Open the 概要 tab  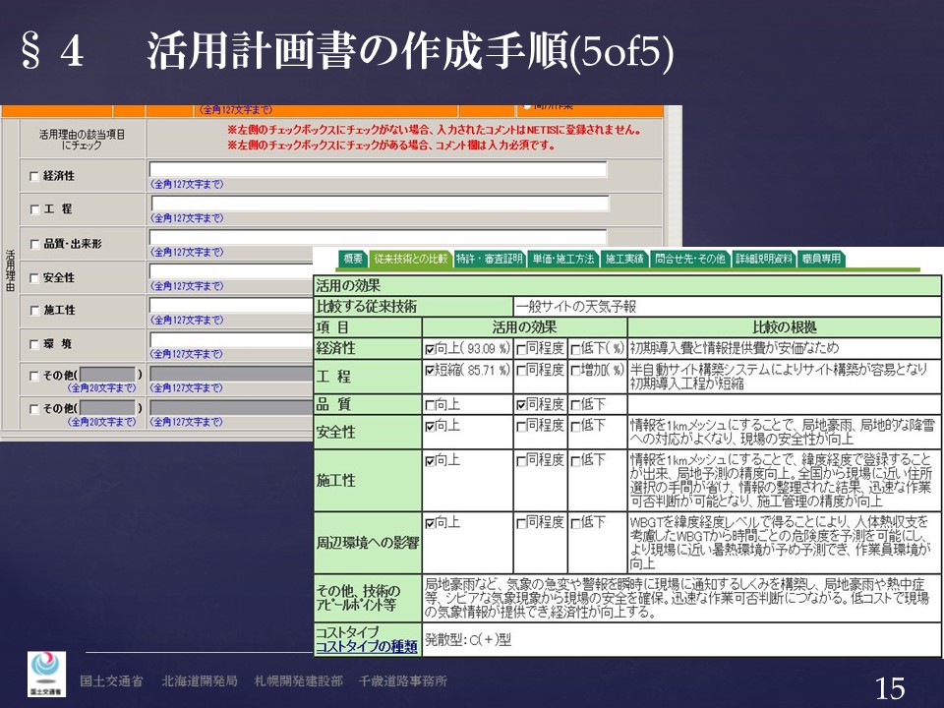353,259
